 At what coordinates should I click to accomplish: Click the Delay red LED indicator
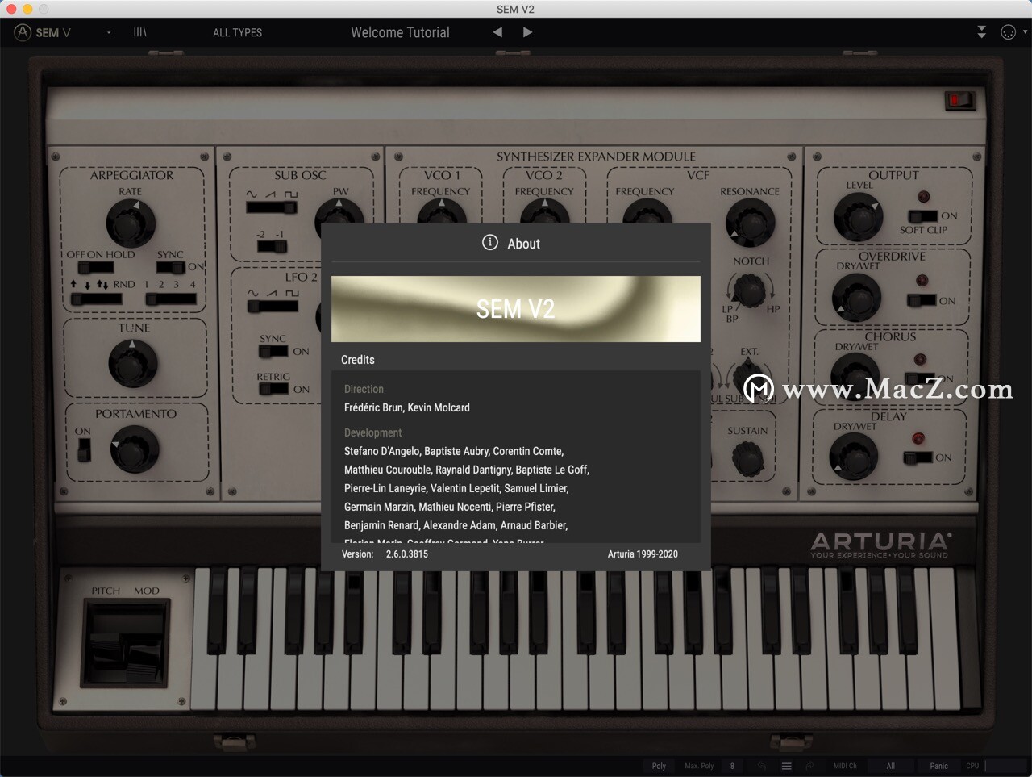[x=918, y=438]
